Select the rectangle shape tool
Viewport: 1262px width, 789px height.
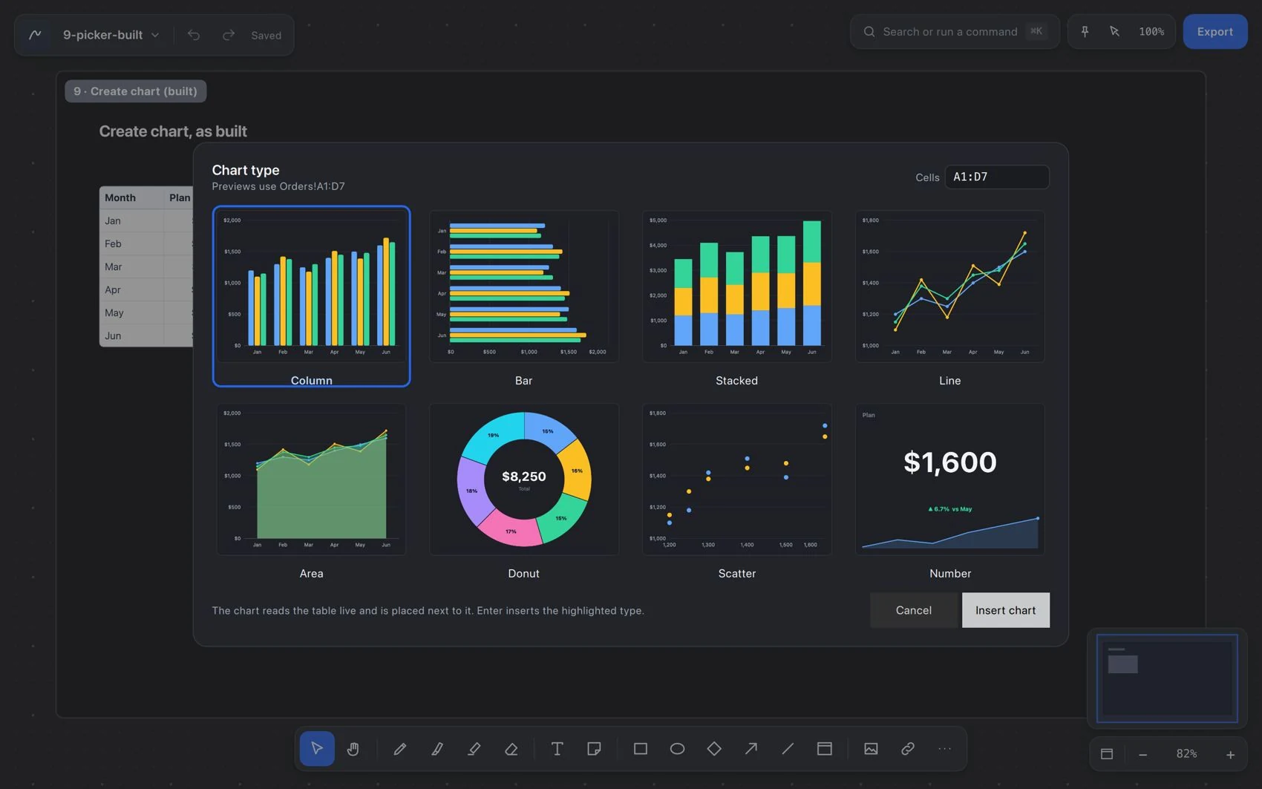pyautogui.click(x=640, y=748)
